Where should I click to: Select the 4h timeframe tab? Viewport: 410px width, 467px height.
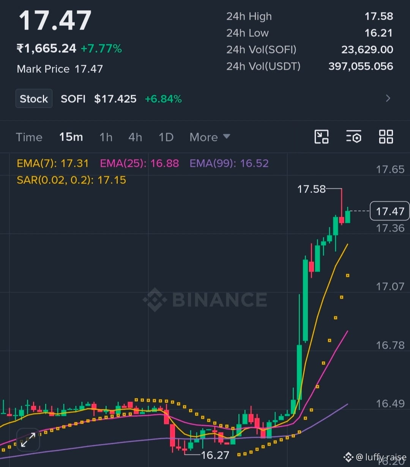[x=135, y=137]
